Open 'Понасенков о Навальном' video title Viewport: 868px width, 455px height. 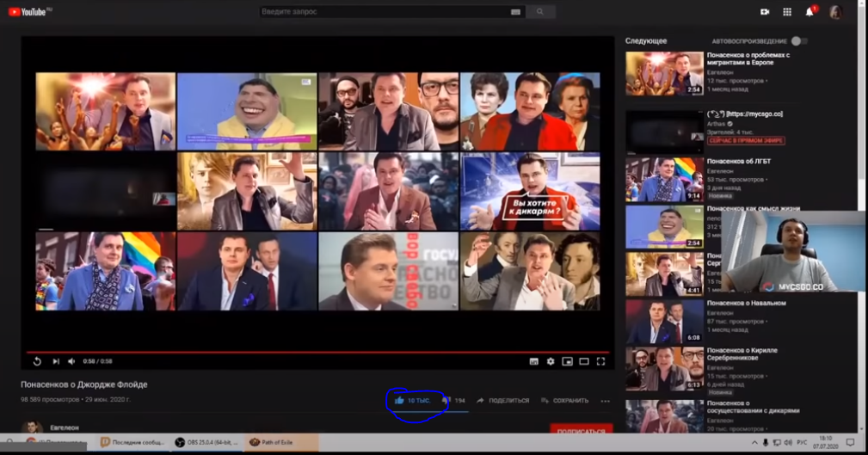[x=746, y=304]
